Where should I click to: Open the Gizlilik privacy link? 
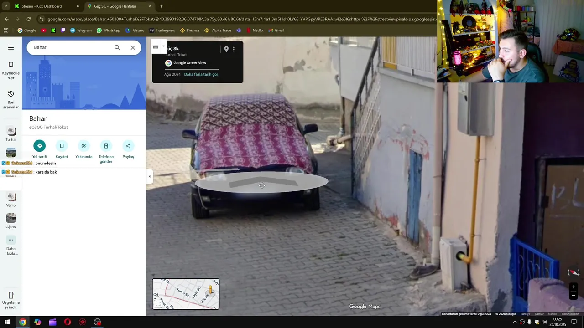[x=553, y=314]
